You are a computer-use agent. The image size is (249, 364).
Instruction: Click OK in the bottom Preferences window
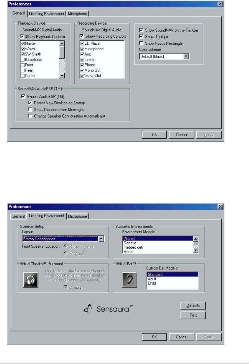tap(154, 337)
